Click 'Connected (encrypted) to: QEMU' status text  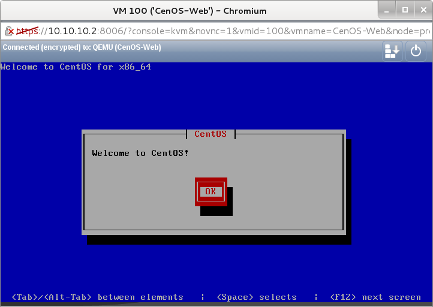pyautogui.click(x=82, y=47)
